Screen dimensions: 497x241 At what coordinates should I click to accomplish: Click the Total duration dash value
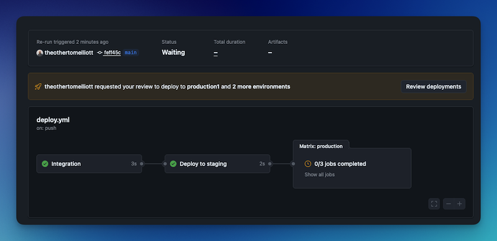[x=216, y=53]
